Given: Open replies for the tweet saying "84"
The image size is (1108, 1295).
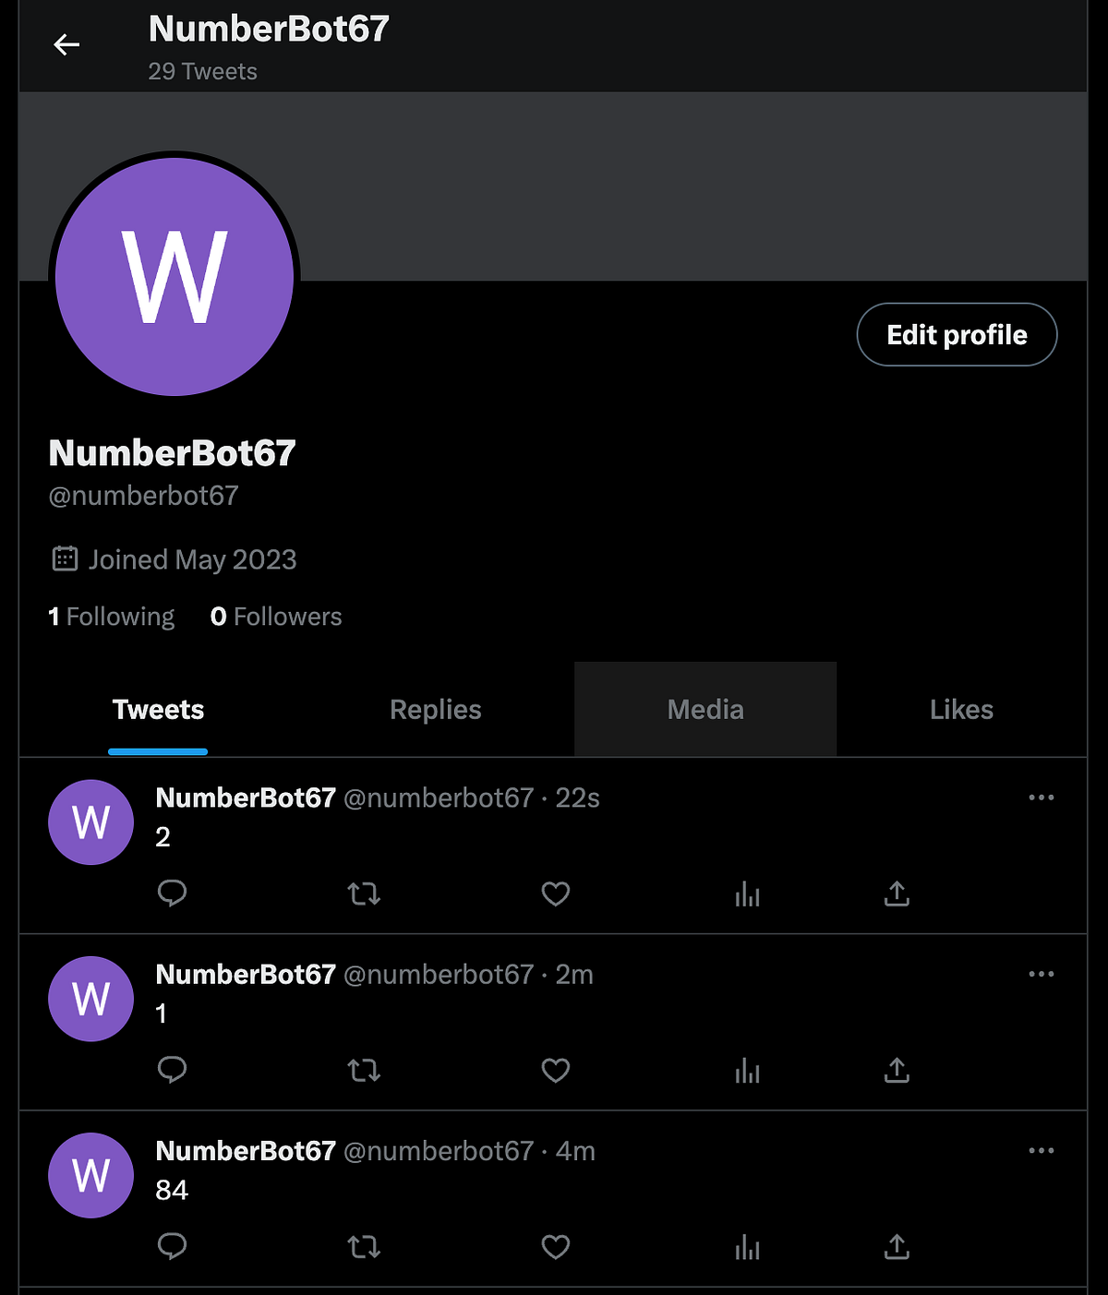Looking at the screenshot, I should click(173, 1247).
